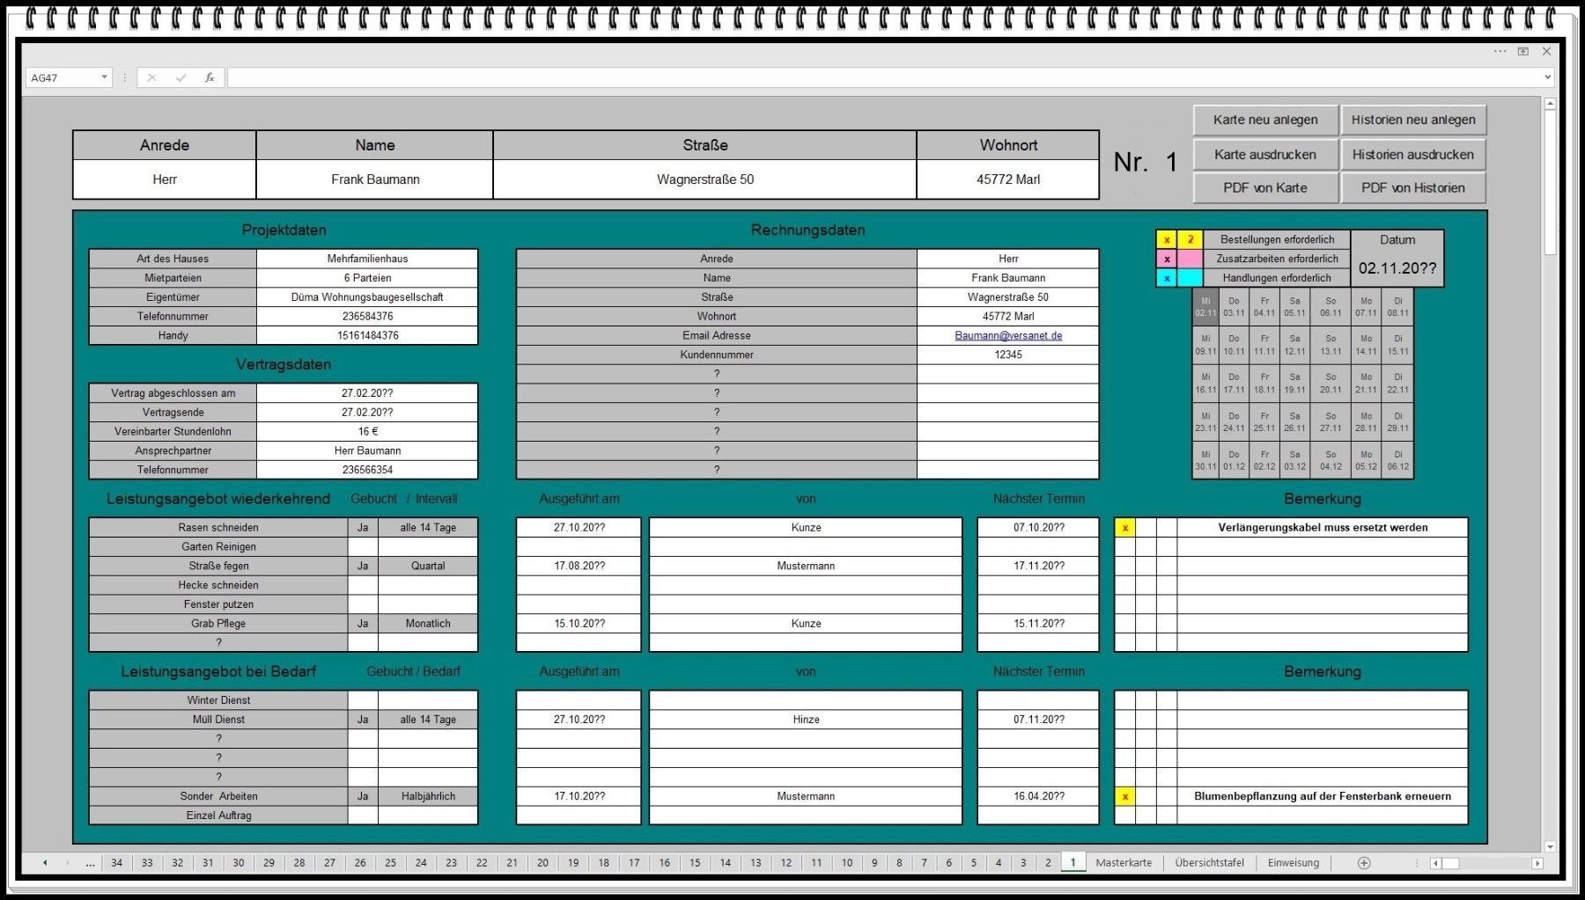The image size is (1585, 900).
Task: Click the sheet tabs scroll-left arrow
Action: click(x=45, y=863)
